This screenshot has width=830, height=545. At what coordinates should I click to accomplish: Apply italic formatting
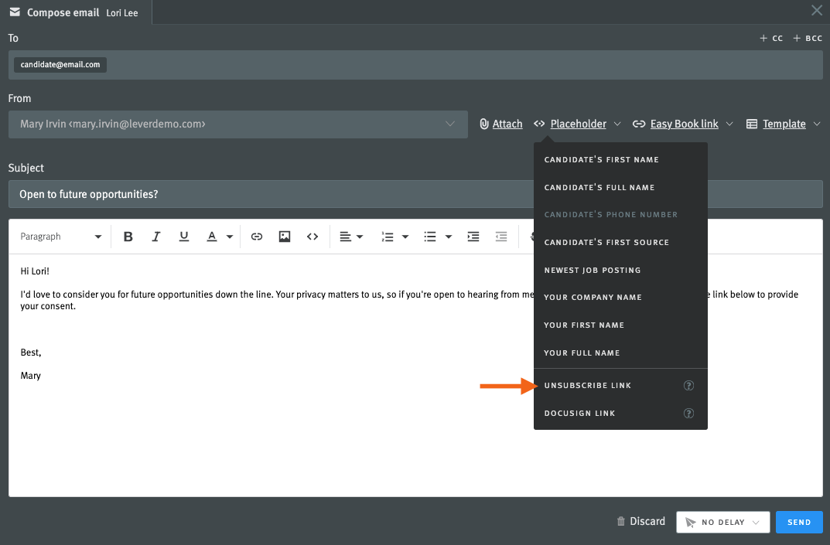click(156, 237)
